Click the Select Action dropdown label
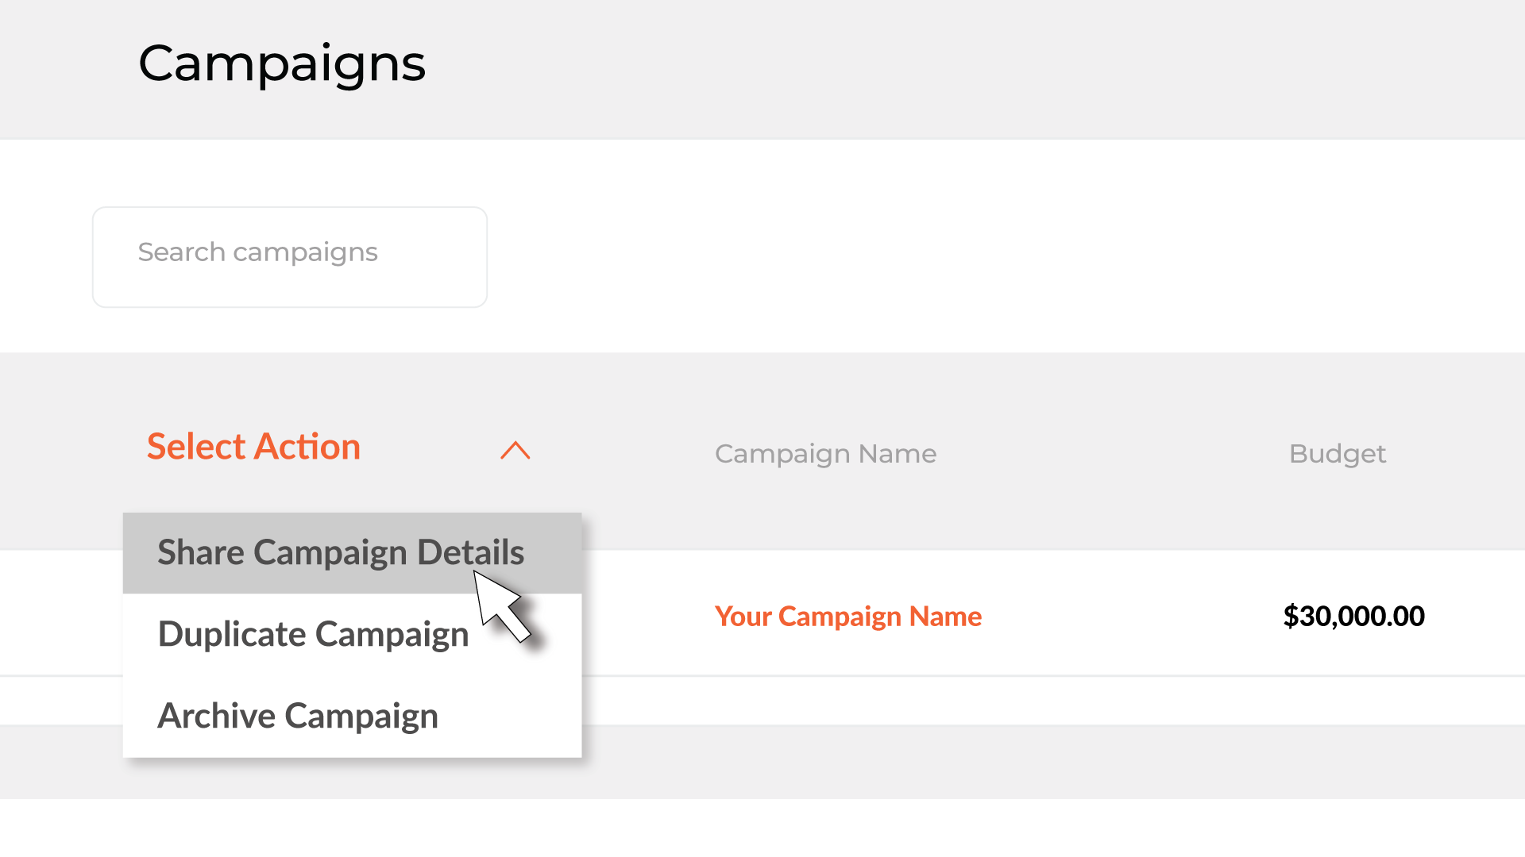1525x857 pixels. 253,447
